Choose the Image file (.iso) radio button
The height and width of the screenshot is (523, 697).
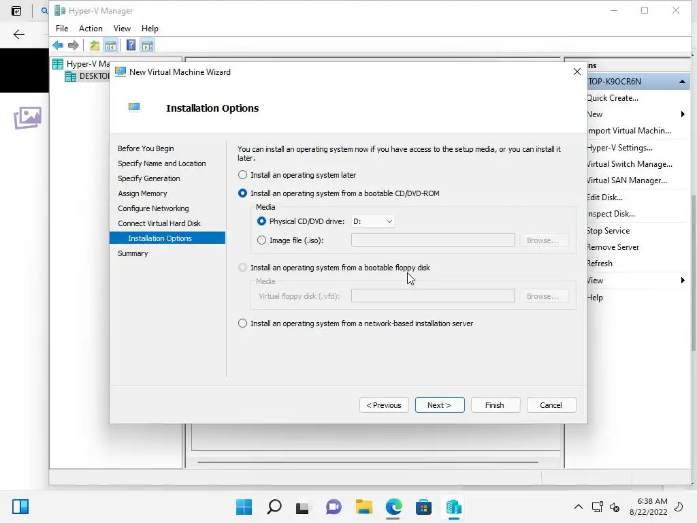(x=261, y=240)
